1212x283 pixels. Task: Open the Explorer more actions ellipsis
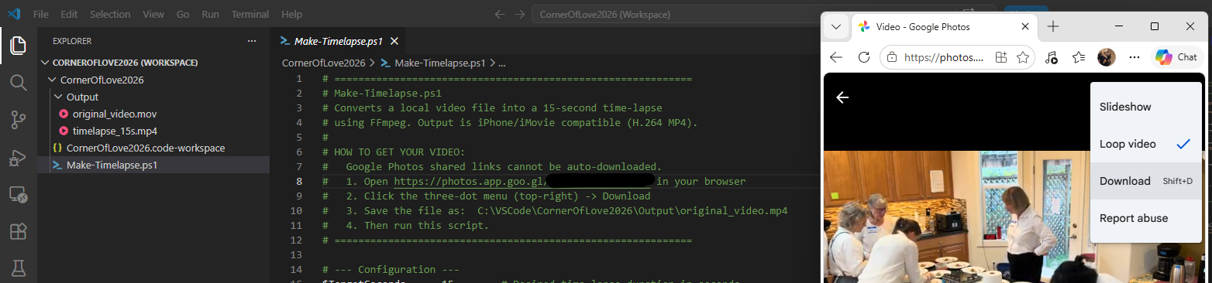[x=251, y=41]
